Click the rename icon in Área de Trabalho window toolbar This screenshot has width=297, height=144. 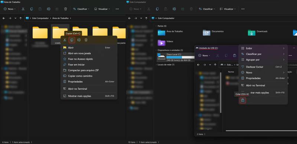coord(49,9)
